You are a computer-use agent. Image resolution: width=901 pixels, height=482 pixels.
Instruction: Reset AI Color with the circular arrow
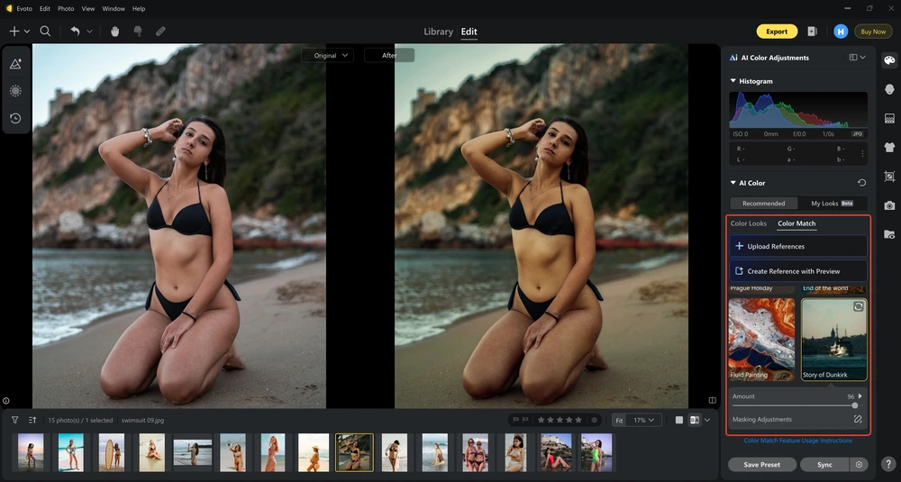pyautogui.click(x=861, y=183)
